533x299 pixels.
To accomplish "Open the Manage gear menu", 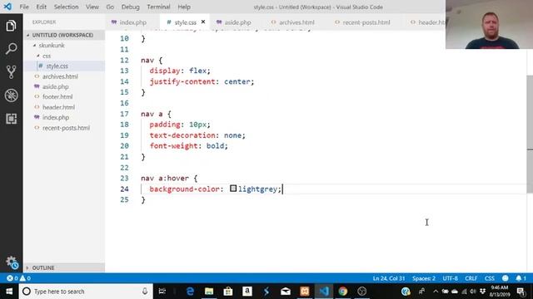I will click(x=12, y=262).
